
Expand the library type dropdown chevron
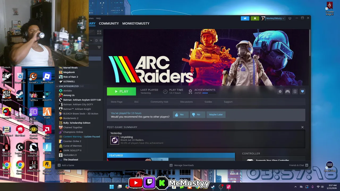pyautogui.click(x=91, y=40)
